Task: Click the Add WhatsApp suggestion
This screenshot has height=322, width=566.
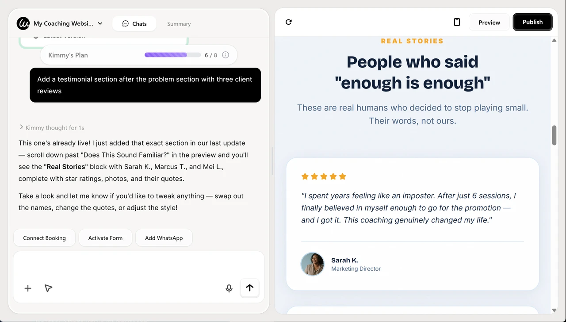Action: coord(164,238)
